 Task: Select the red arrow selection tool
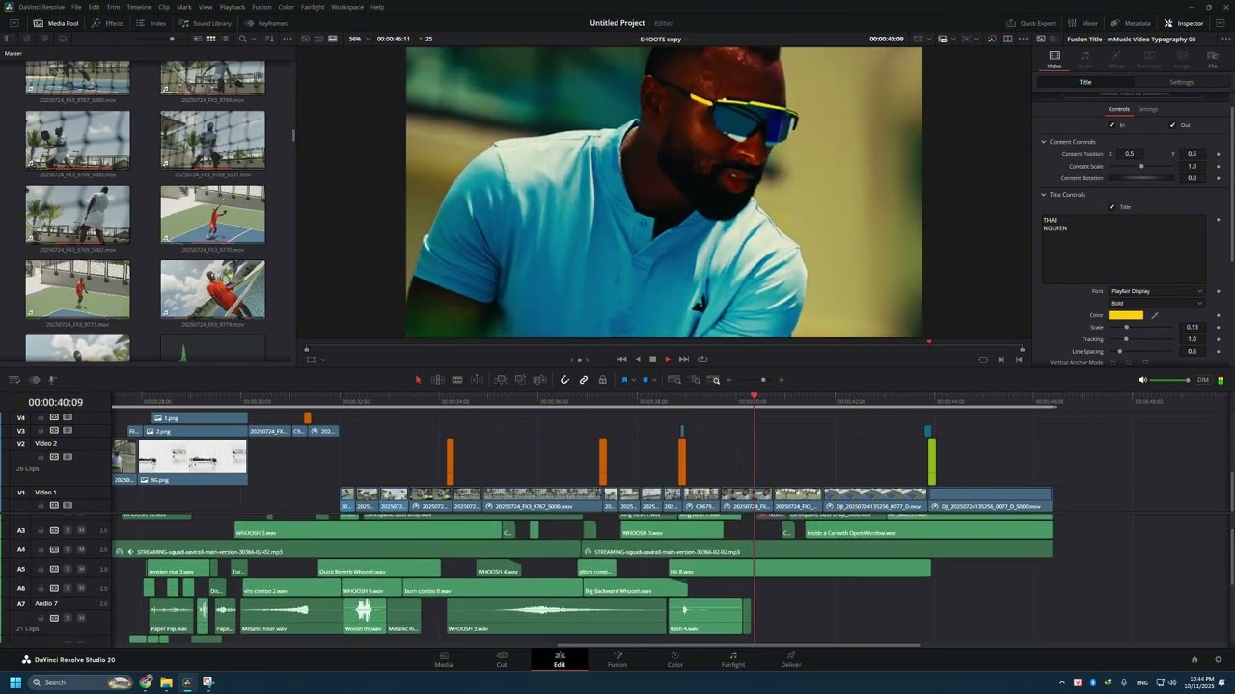(418, 380)
